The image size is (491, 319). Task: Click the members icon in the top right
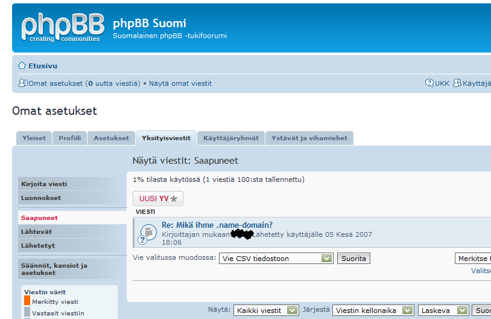coord(457,83)
